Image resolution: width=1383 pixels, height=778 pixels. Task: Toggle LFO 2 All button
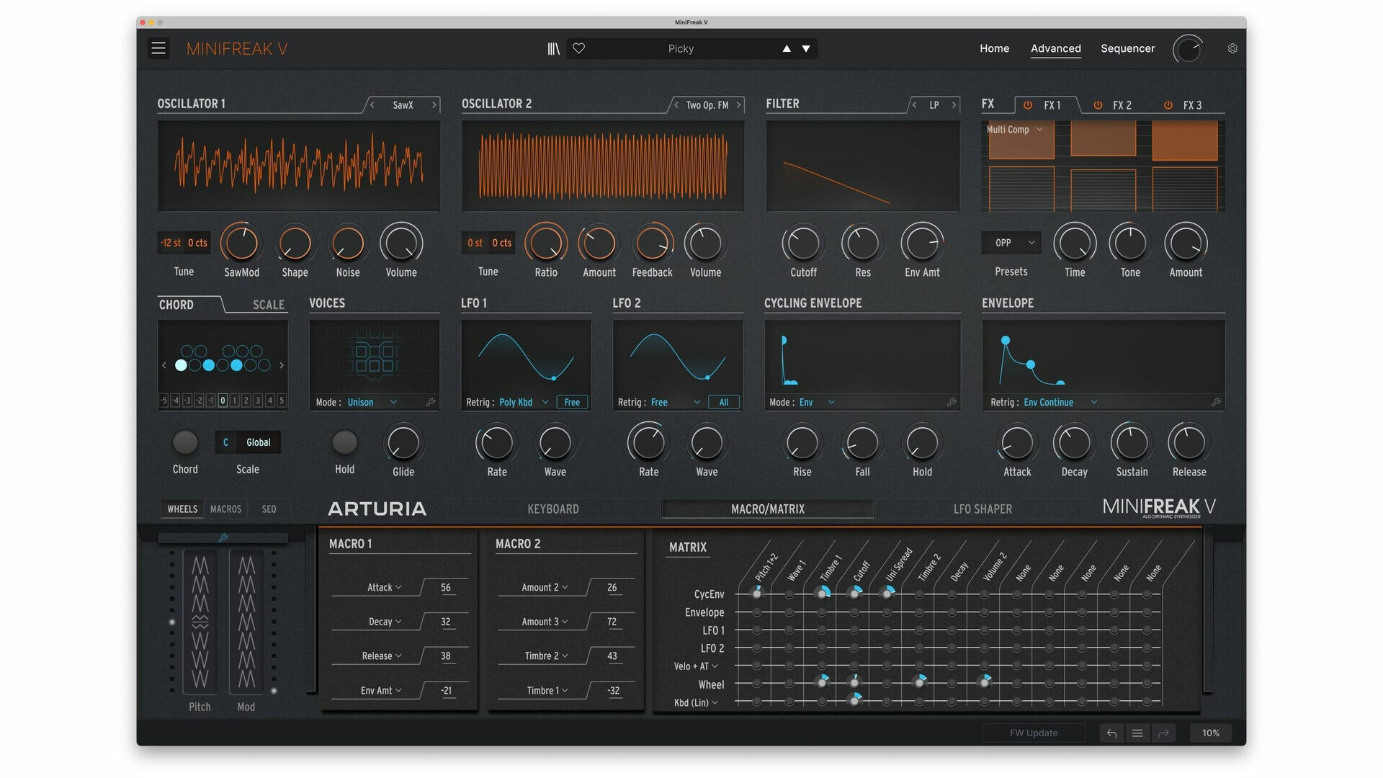click(x=724, y=403)
